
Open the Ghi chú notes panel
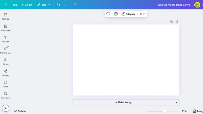coord(20,111)
